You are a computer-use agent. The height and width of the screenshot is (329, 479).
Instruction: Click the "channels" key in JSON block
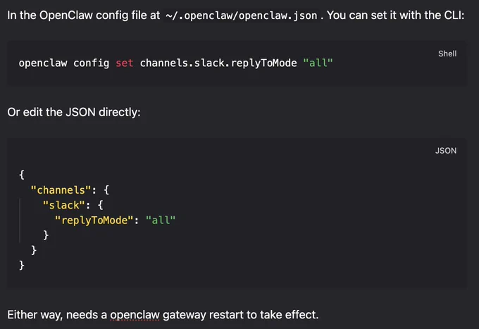[x=61, y=190]
